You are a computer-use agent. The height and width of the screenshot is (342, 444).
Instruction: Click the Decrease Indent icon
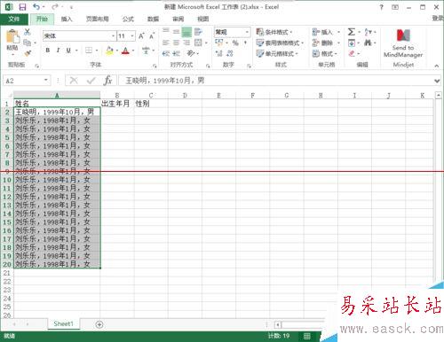click(x=166, y=53)
